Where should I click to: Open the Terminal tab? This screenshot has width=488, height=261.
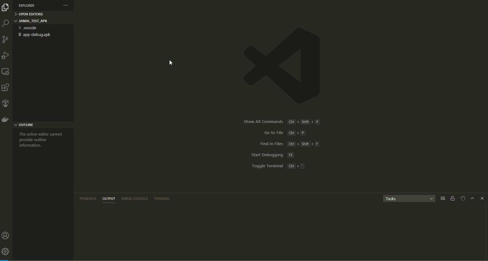(x=162, y=199)
